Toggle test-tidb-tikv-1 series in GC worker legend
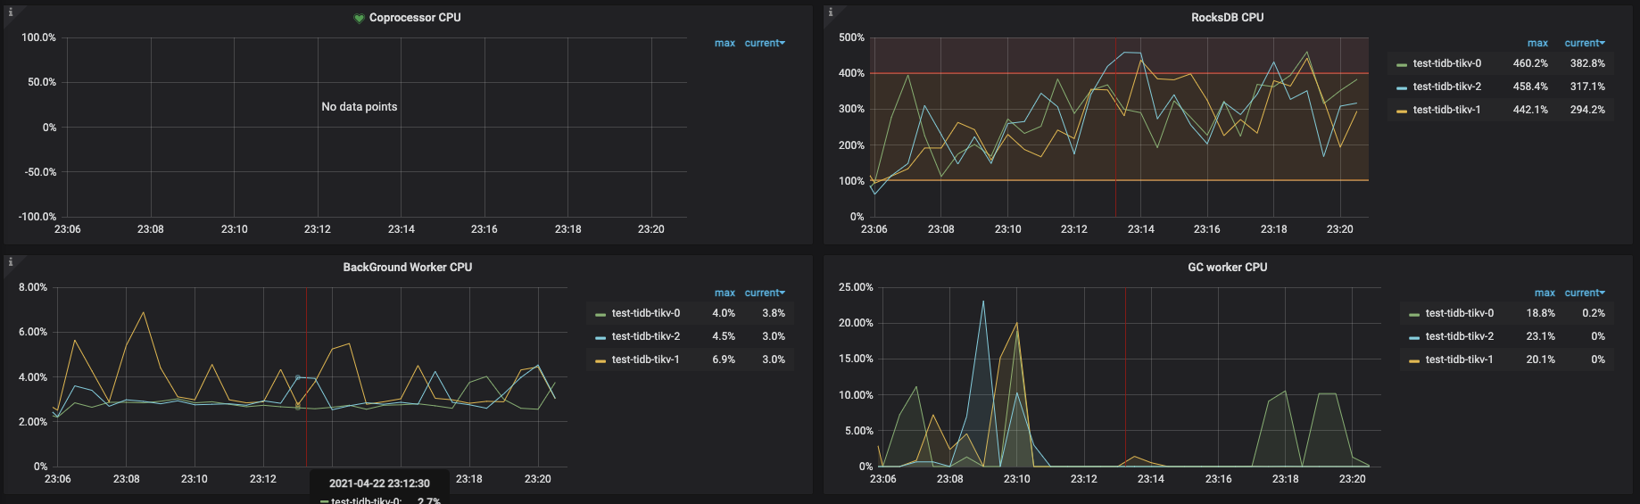The height and width of the screenshot is (504, 1640). (x=1459, y=359)
